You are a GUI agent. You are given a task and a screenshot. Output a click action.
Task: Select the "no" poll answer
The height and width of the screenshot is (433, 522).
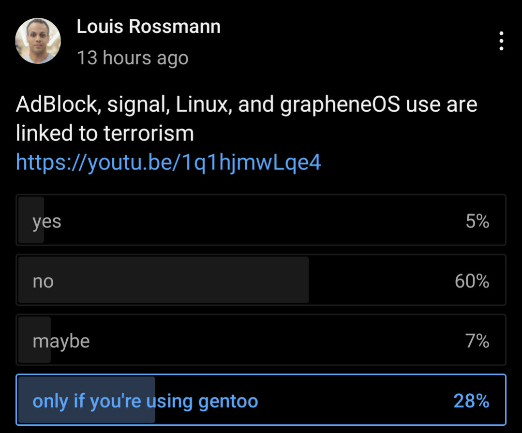coord(261,280)
